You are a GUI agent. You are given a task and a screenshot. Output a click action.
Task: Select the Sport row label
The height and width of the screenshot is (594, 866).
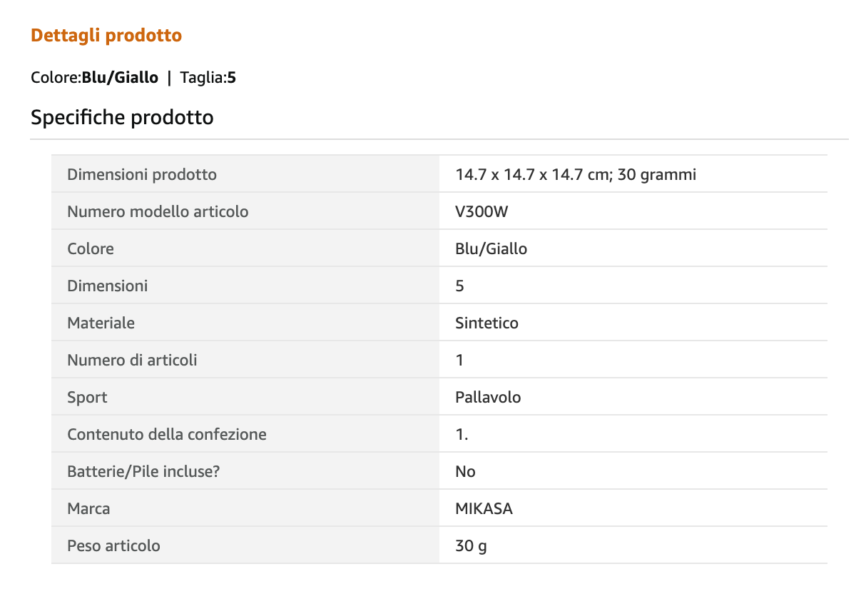[x=87, y=397]
